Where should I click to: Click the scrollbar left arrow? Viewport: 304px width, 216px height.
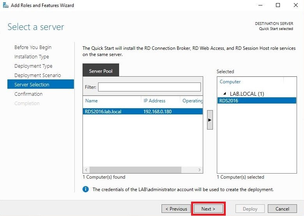(86, 170)
